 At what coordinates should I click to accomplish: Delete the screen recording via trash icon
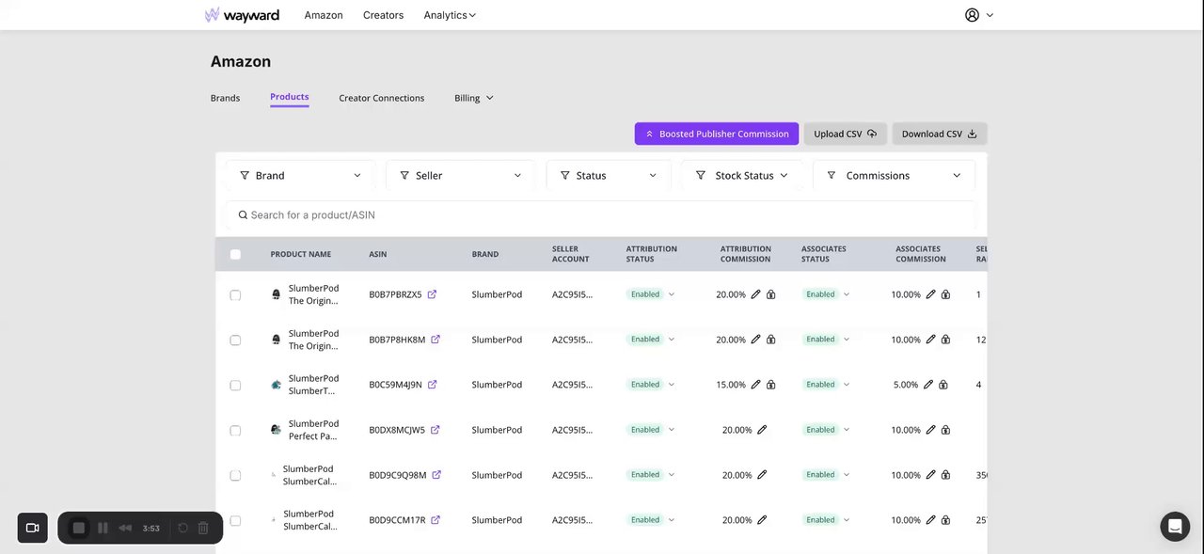click(203, 529)
